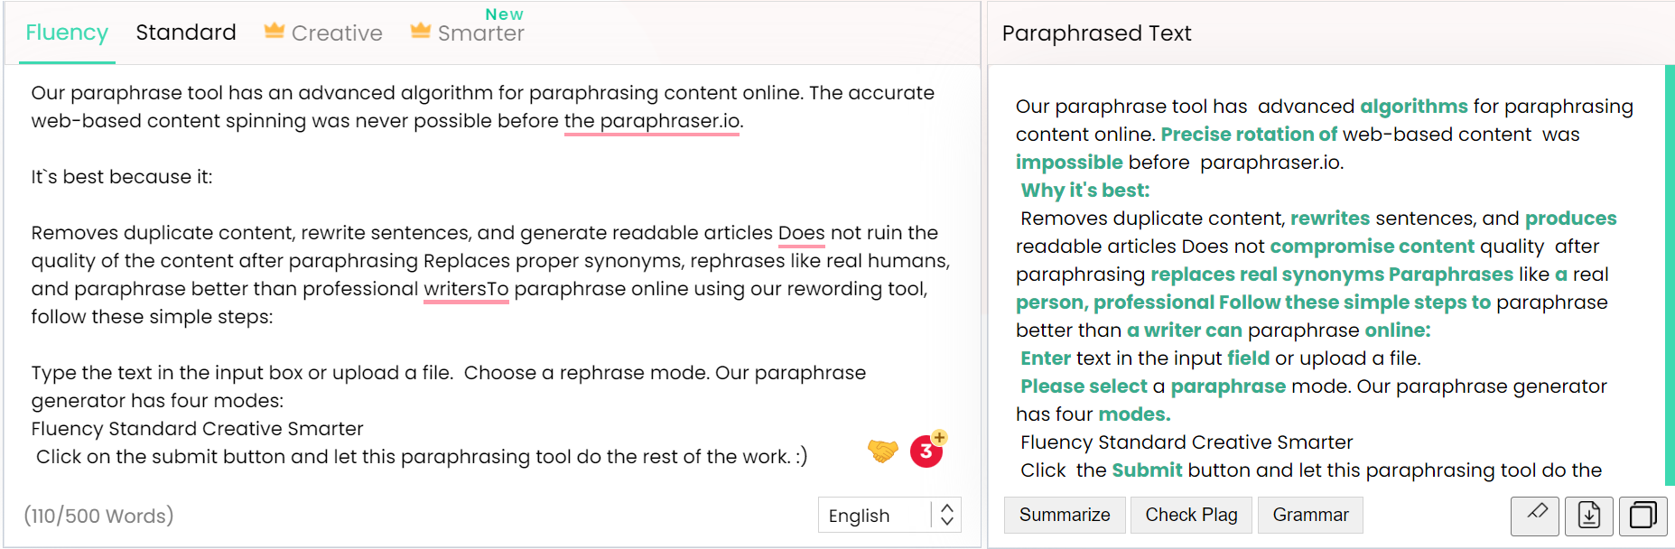
Task: Click the crown icon beside Creative
Action: (x=274, y=31)
